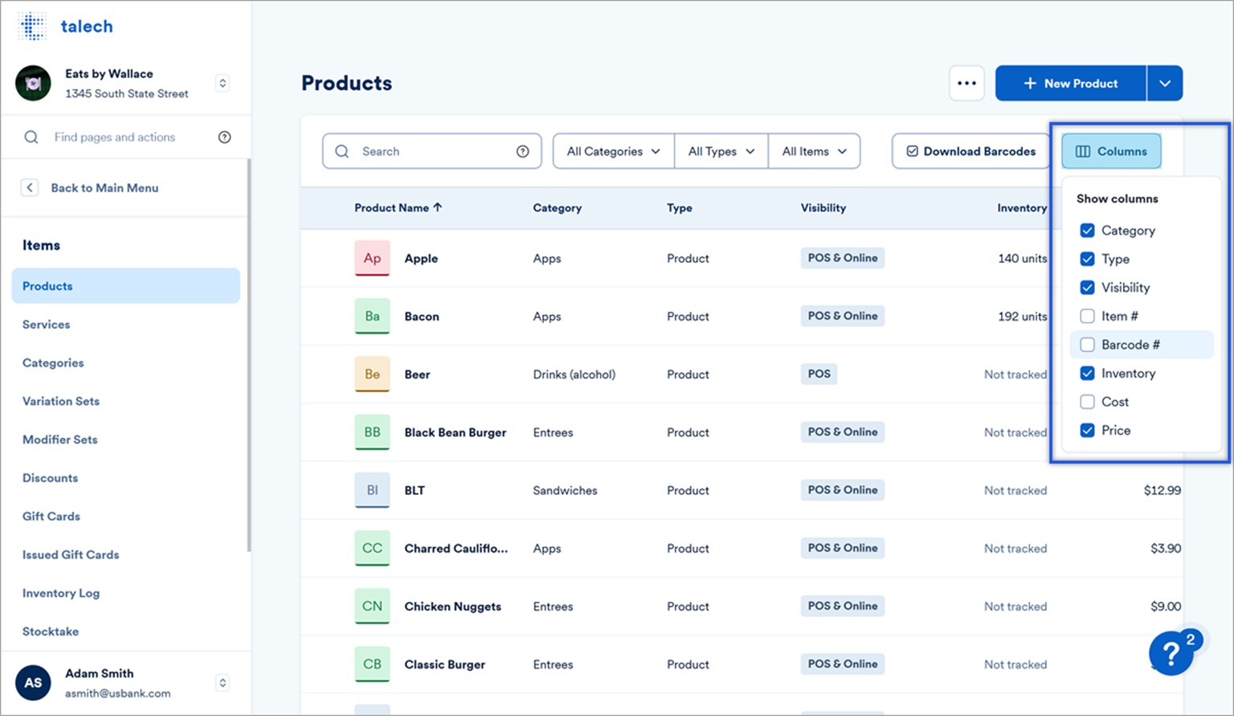Click the magnifier icon in Find pages field
Viewport: 1234px width, 716px height.
31,137
